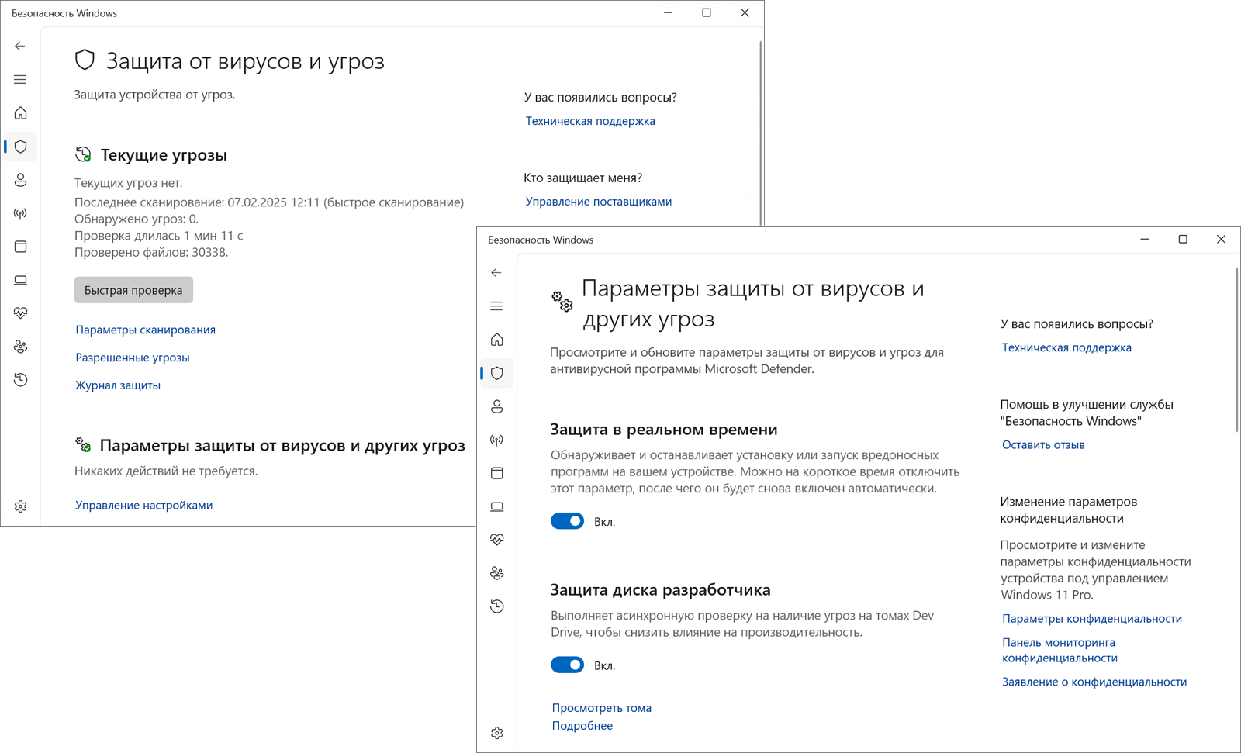Open Техническая поддержка link in front window

(1066, 347)
